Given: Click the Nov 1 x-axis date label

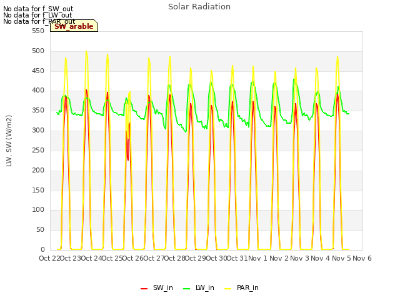Looking at the screenshot, I should click(257, 258).
